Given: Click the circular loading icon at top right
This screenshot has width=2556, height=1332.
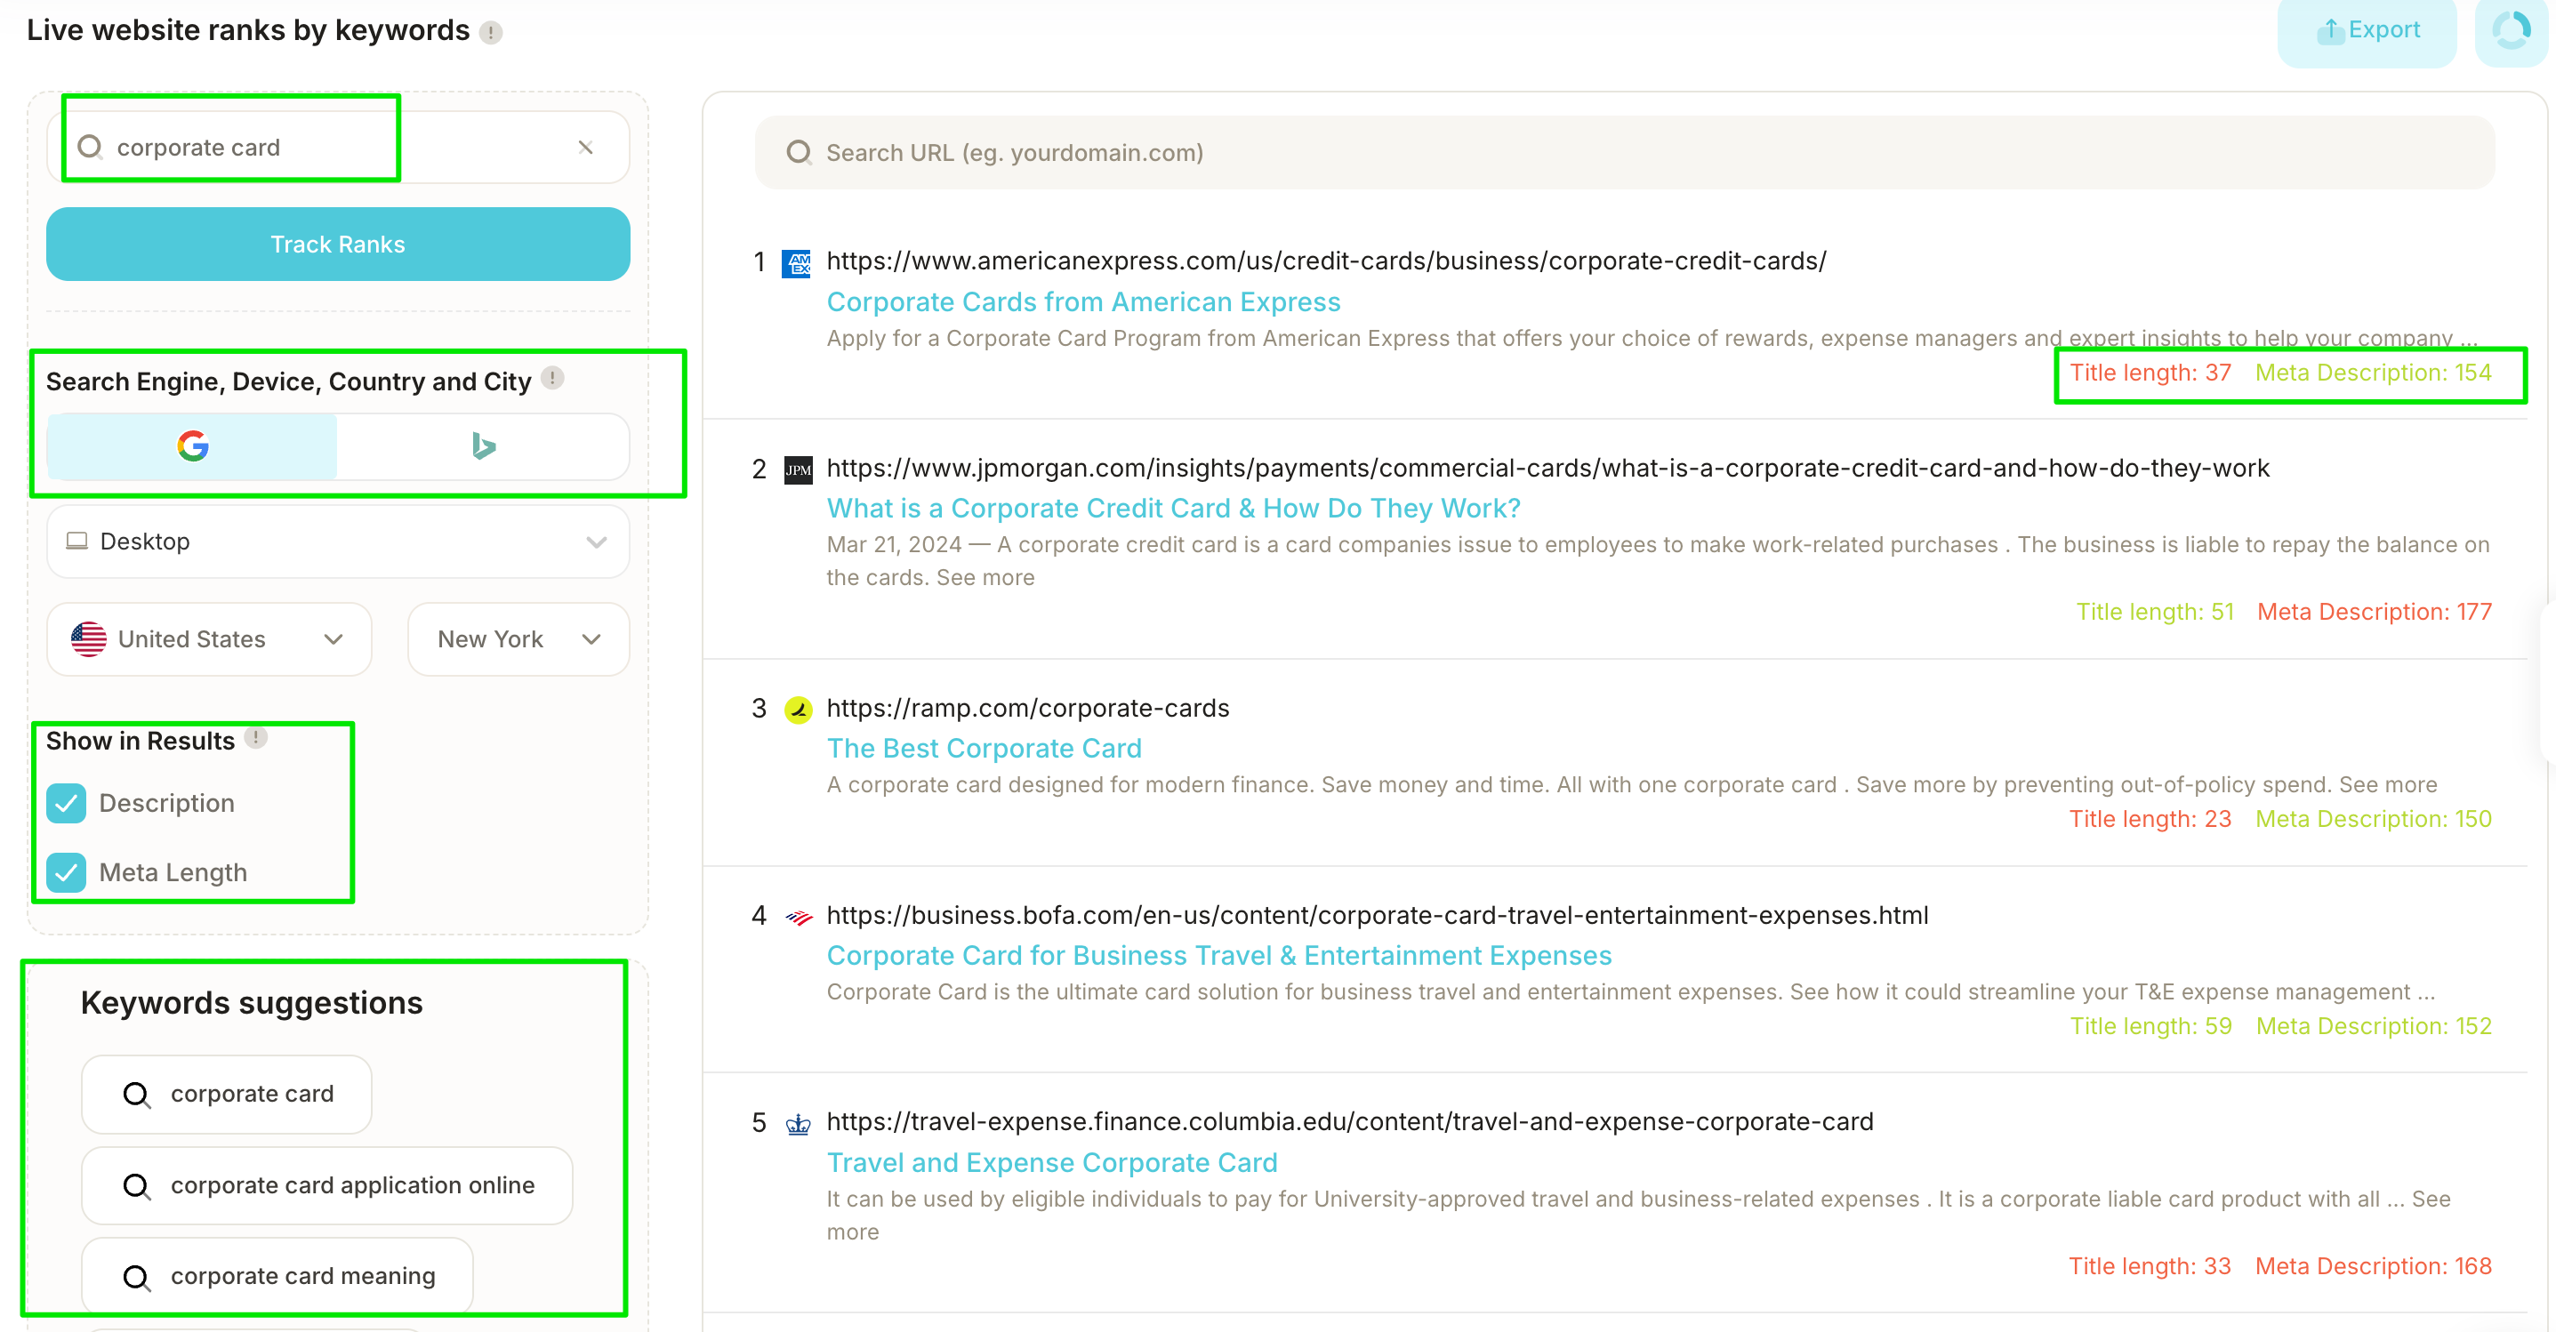Looking at the screenshot, I should (x=2512, y=29).
